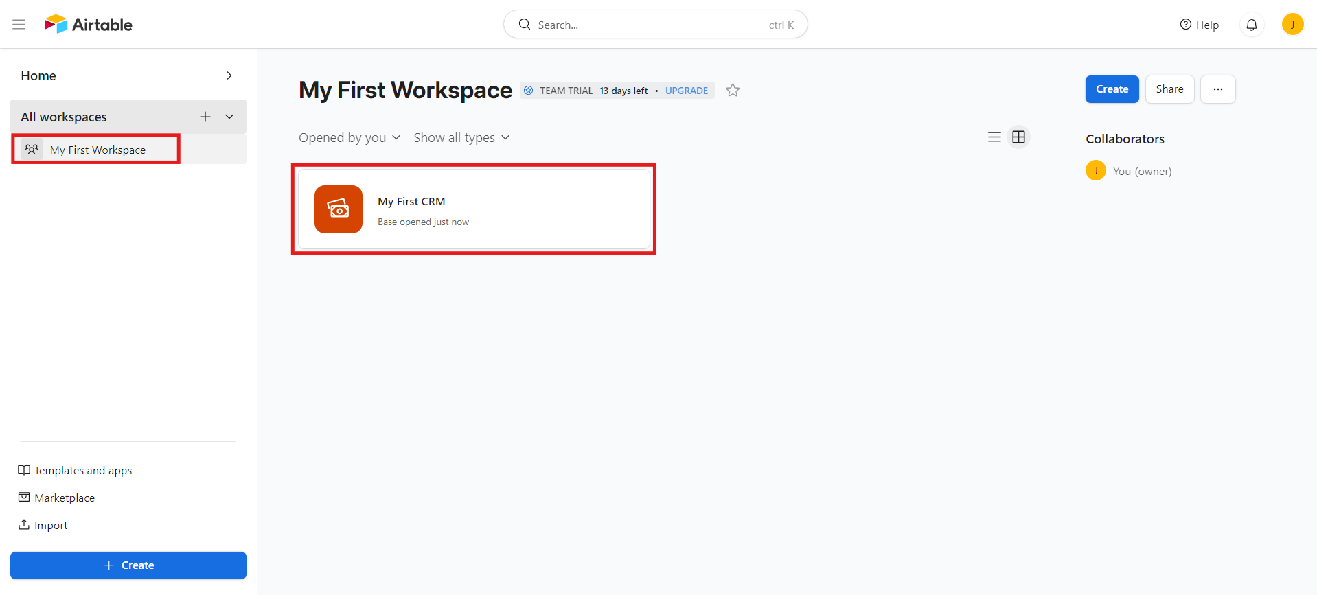Focus the Search input field
1317x595 pixels.
click(x=655, y=25)
